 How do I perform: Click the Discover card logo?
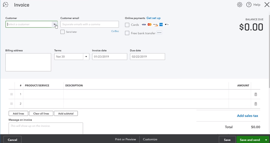(x=155, y=24)
